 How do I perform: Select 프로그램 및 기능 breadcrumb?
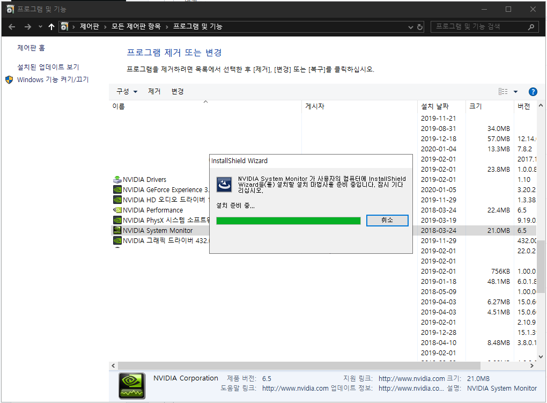click(x=198, y=26)
